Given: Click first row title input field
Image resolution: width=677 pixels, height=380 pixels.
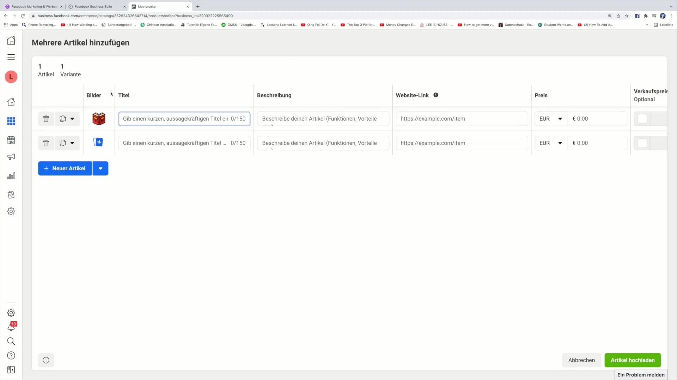Looking at the screenshot, I should pyautogui.click(x=184, y=119).
